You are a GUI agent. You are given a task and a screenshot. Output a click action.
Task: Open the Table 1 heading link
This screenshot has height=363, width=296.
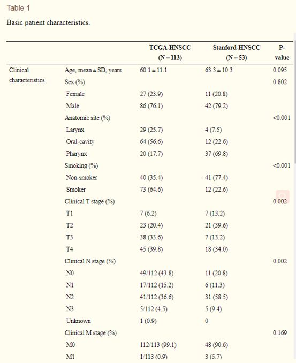[18, 8]
